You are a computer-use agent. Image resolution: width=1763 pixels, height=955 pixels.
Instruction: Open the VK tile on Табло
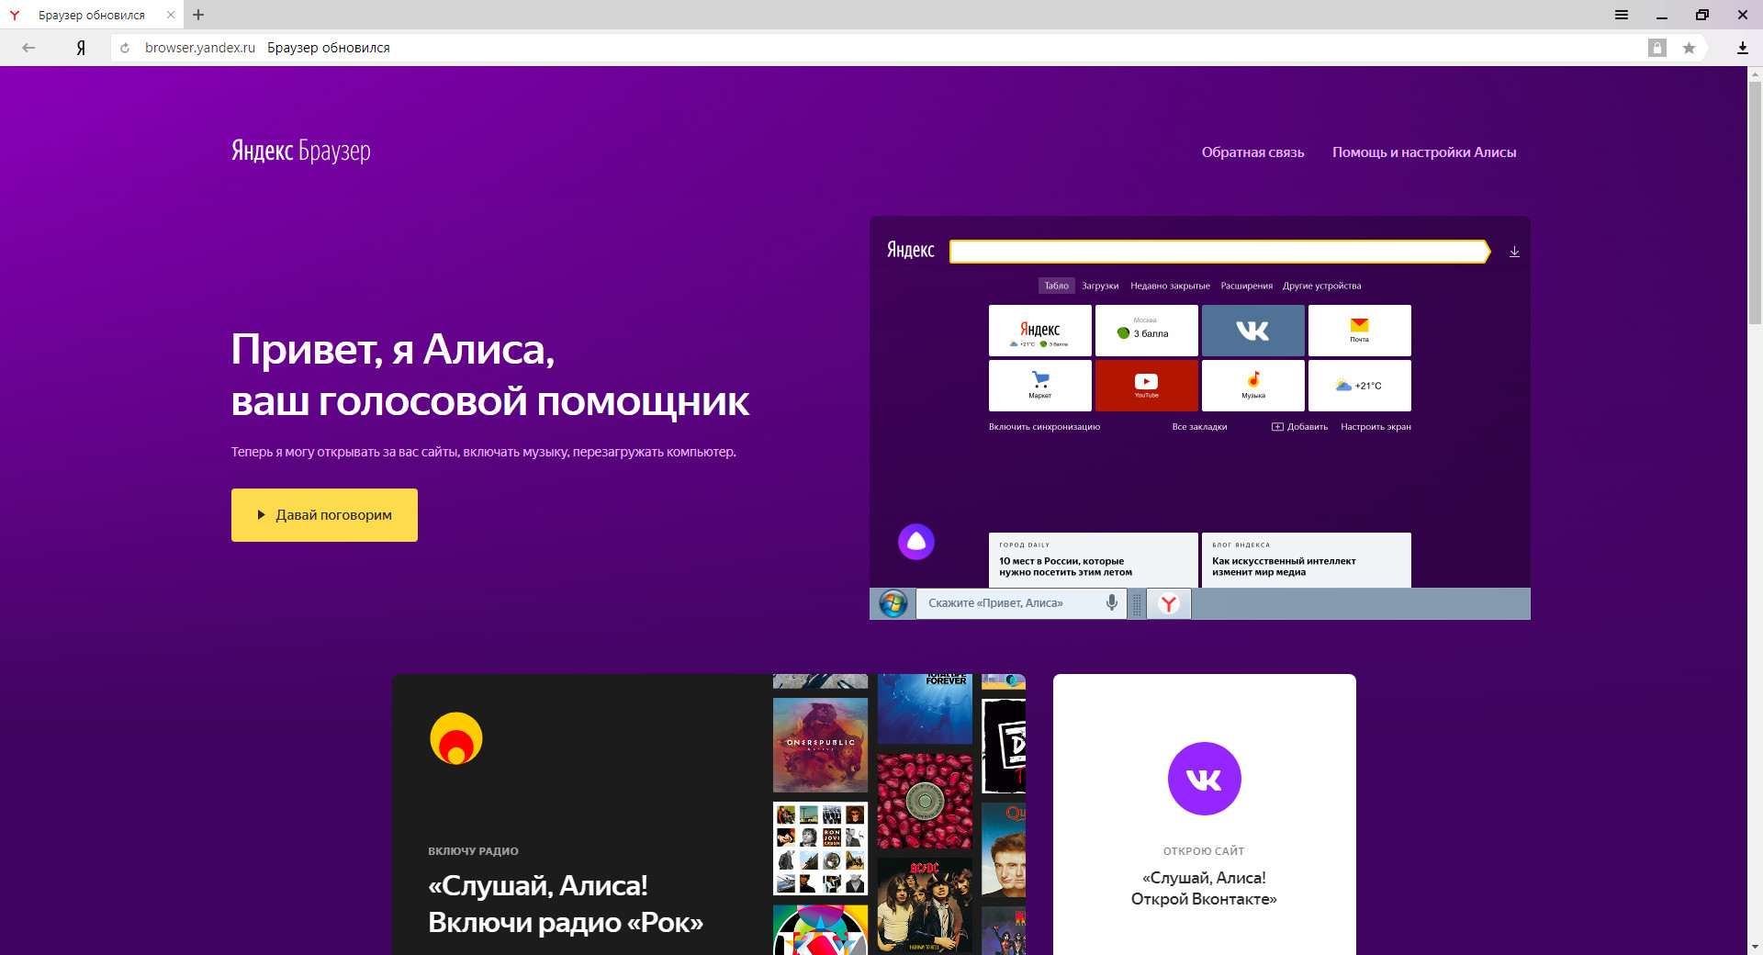click(x=1253, y=331)
